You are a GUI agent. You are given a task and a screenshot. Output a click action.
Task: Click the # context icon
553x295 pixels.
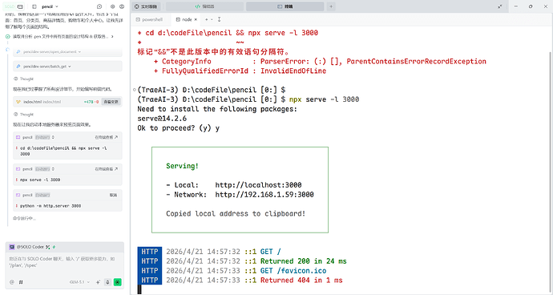[x=21, y=282]
